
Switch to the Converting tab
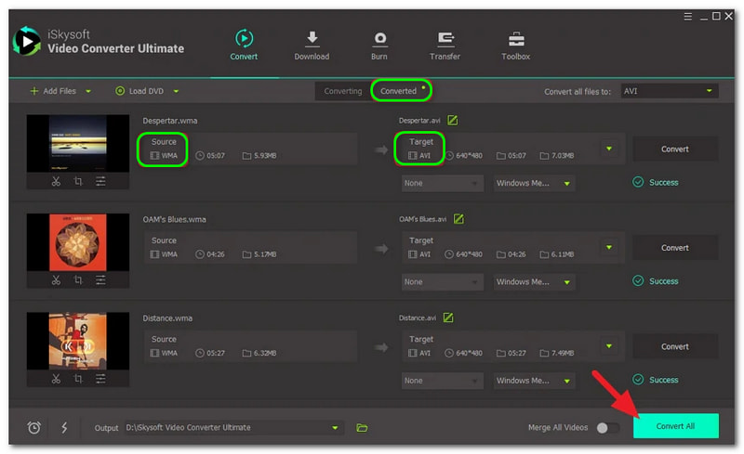click(x=342, y=91)
